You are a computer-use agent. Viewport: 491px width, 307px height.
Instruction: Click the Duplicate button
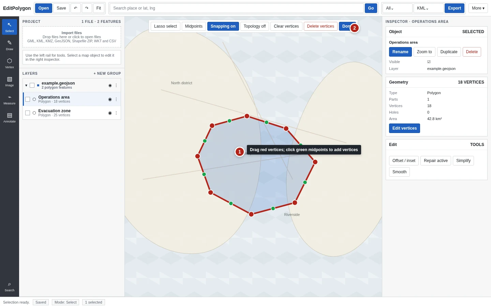(x=449, y=52)
